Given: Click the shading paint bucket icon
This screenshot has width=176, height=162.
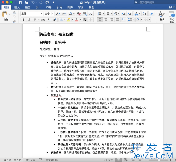Looking at the screenshot, I should pos(138,20).
